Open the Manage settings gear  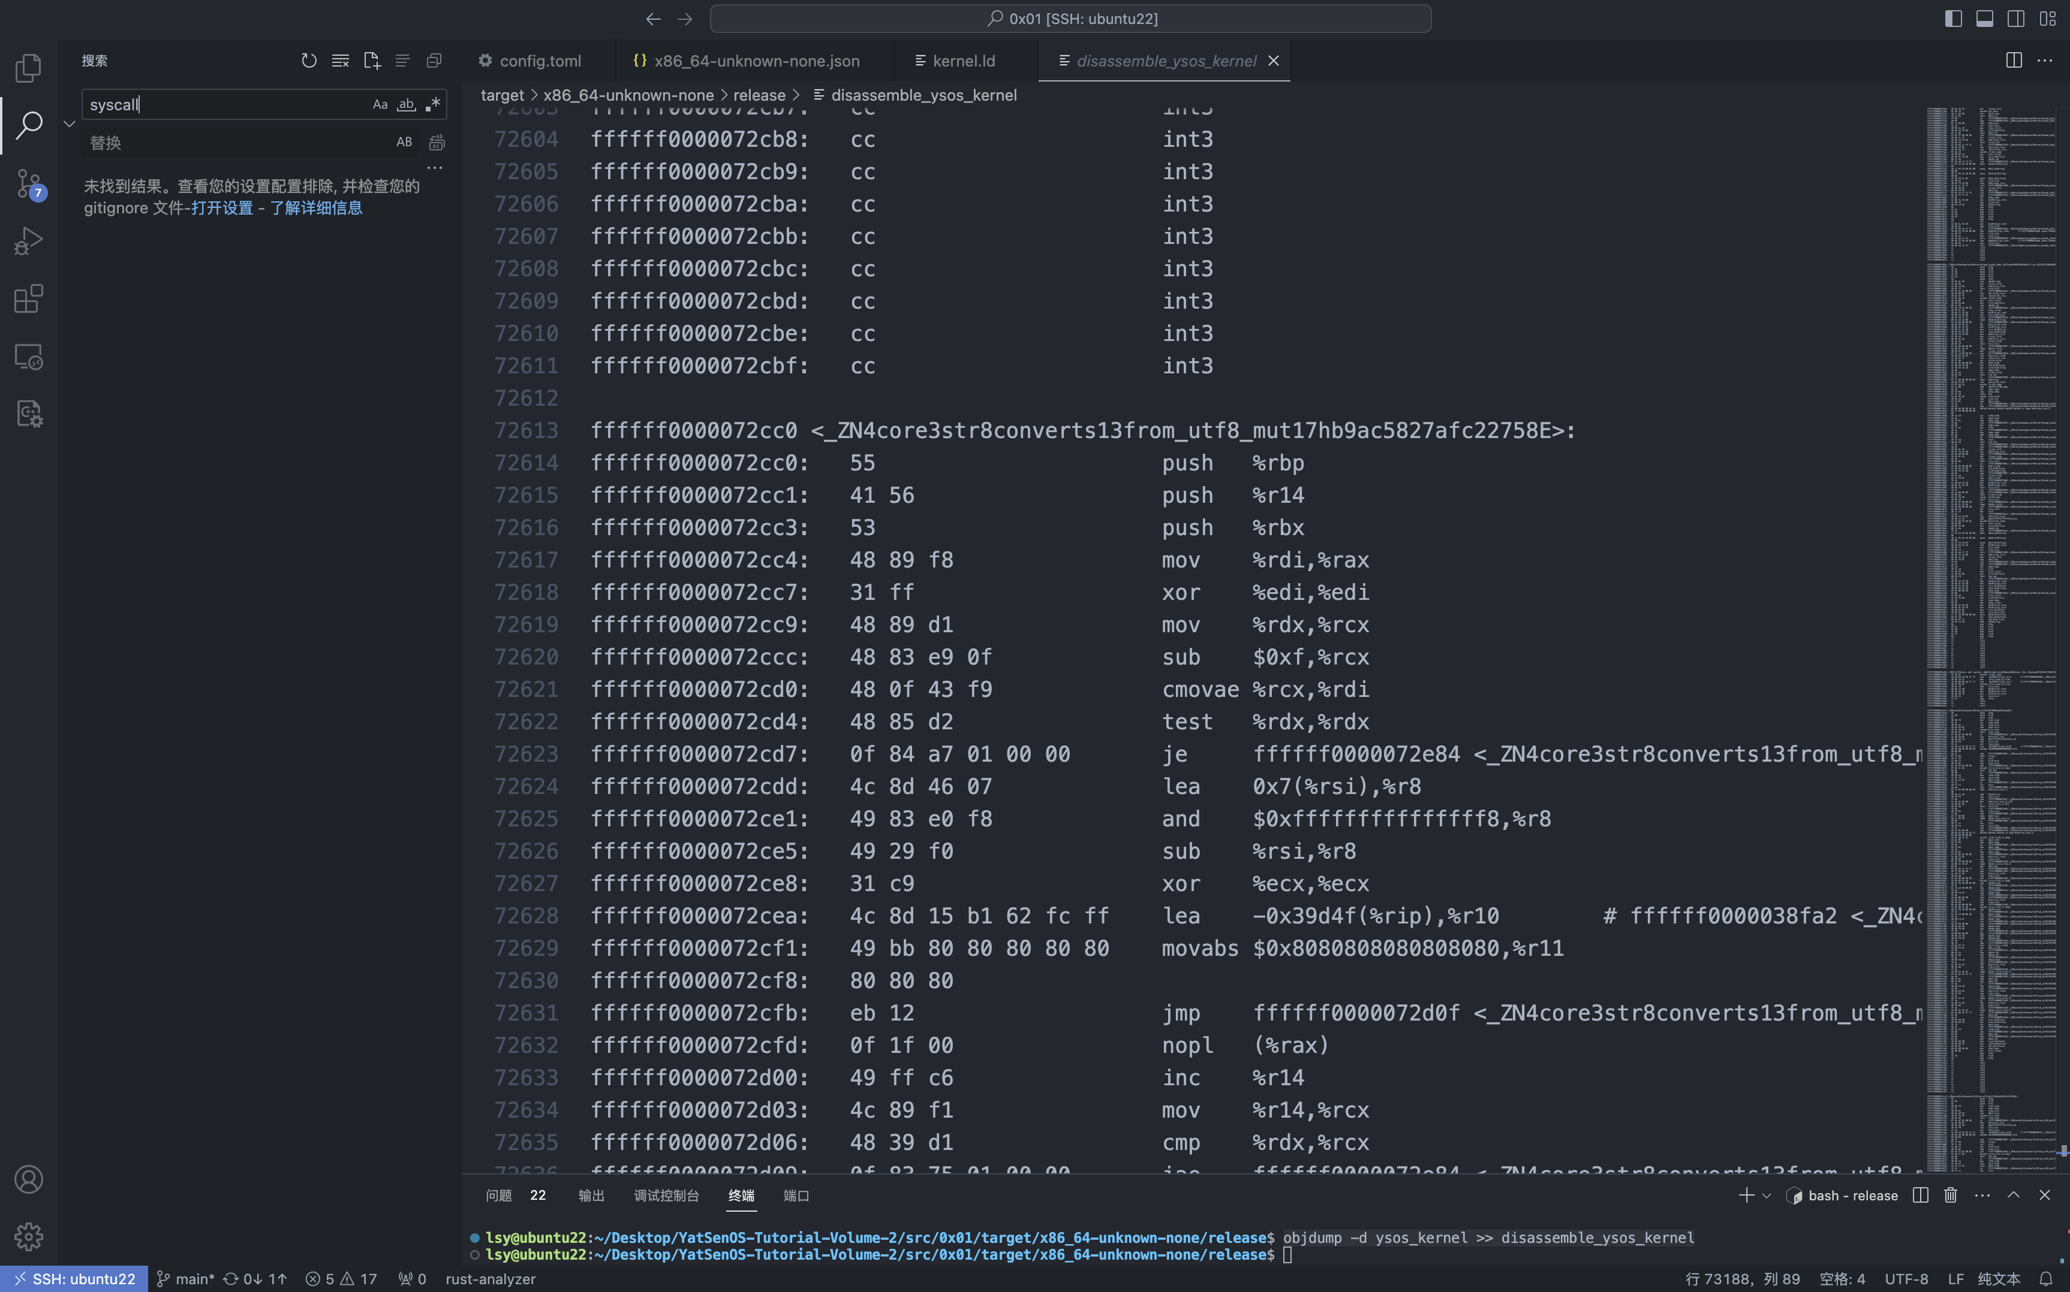[28, 1236]
